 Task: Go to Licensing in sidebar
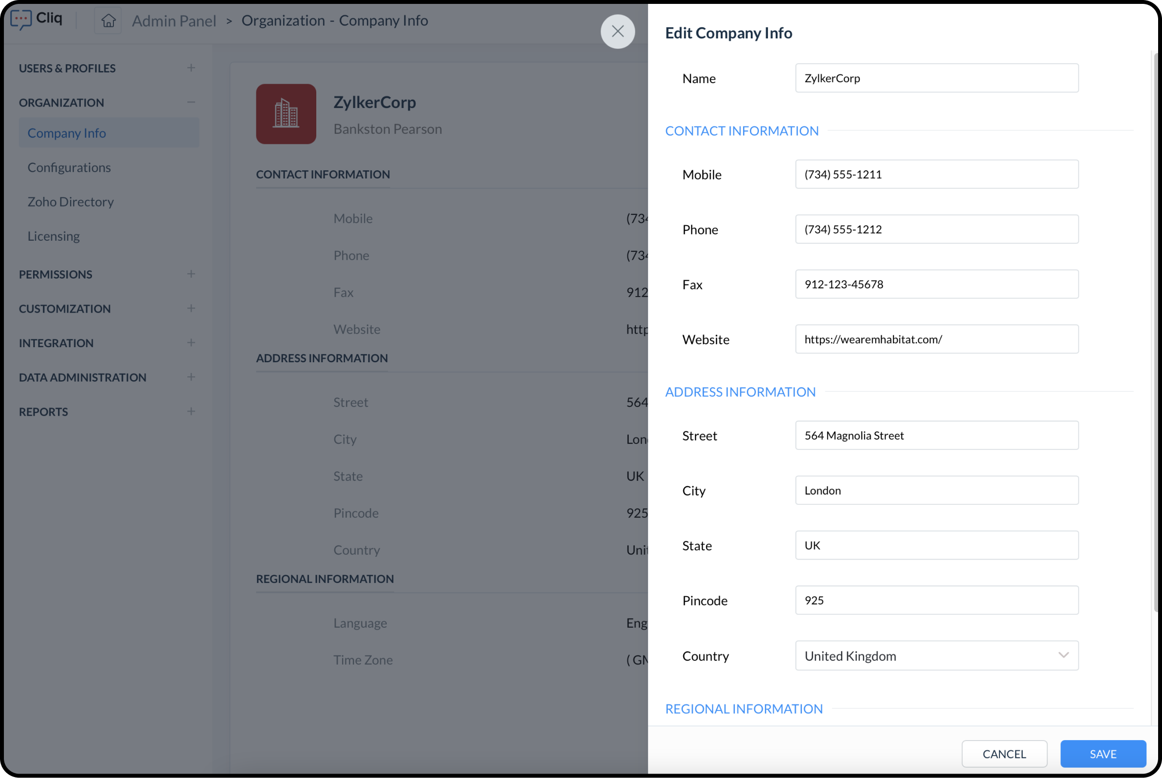(x=54, y=236)
